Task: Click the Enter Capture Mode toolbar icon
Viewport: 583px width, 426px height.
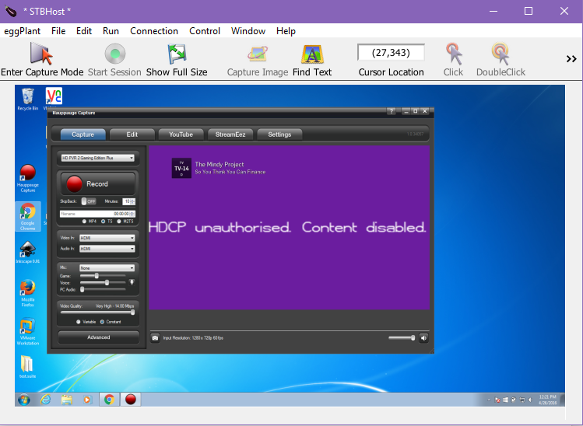Action: (x=41, y=54)
